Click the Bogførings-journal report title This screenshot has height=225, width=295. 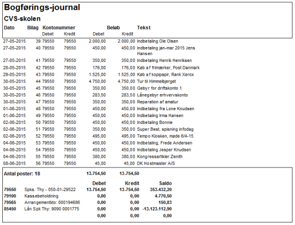(42, 7)
